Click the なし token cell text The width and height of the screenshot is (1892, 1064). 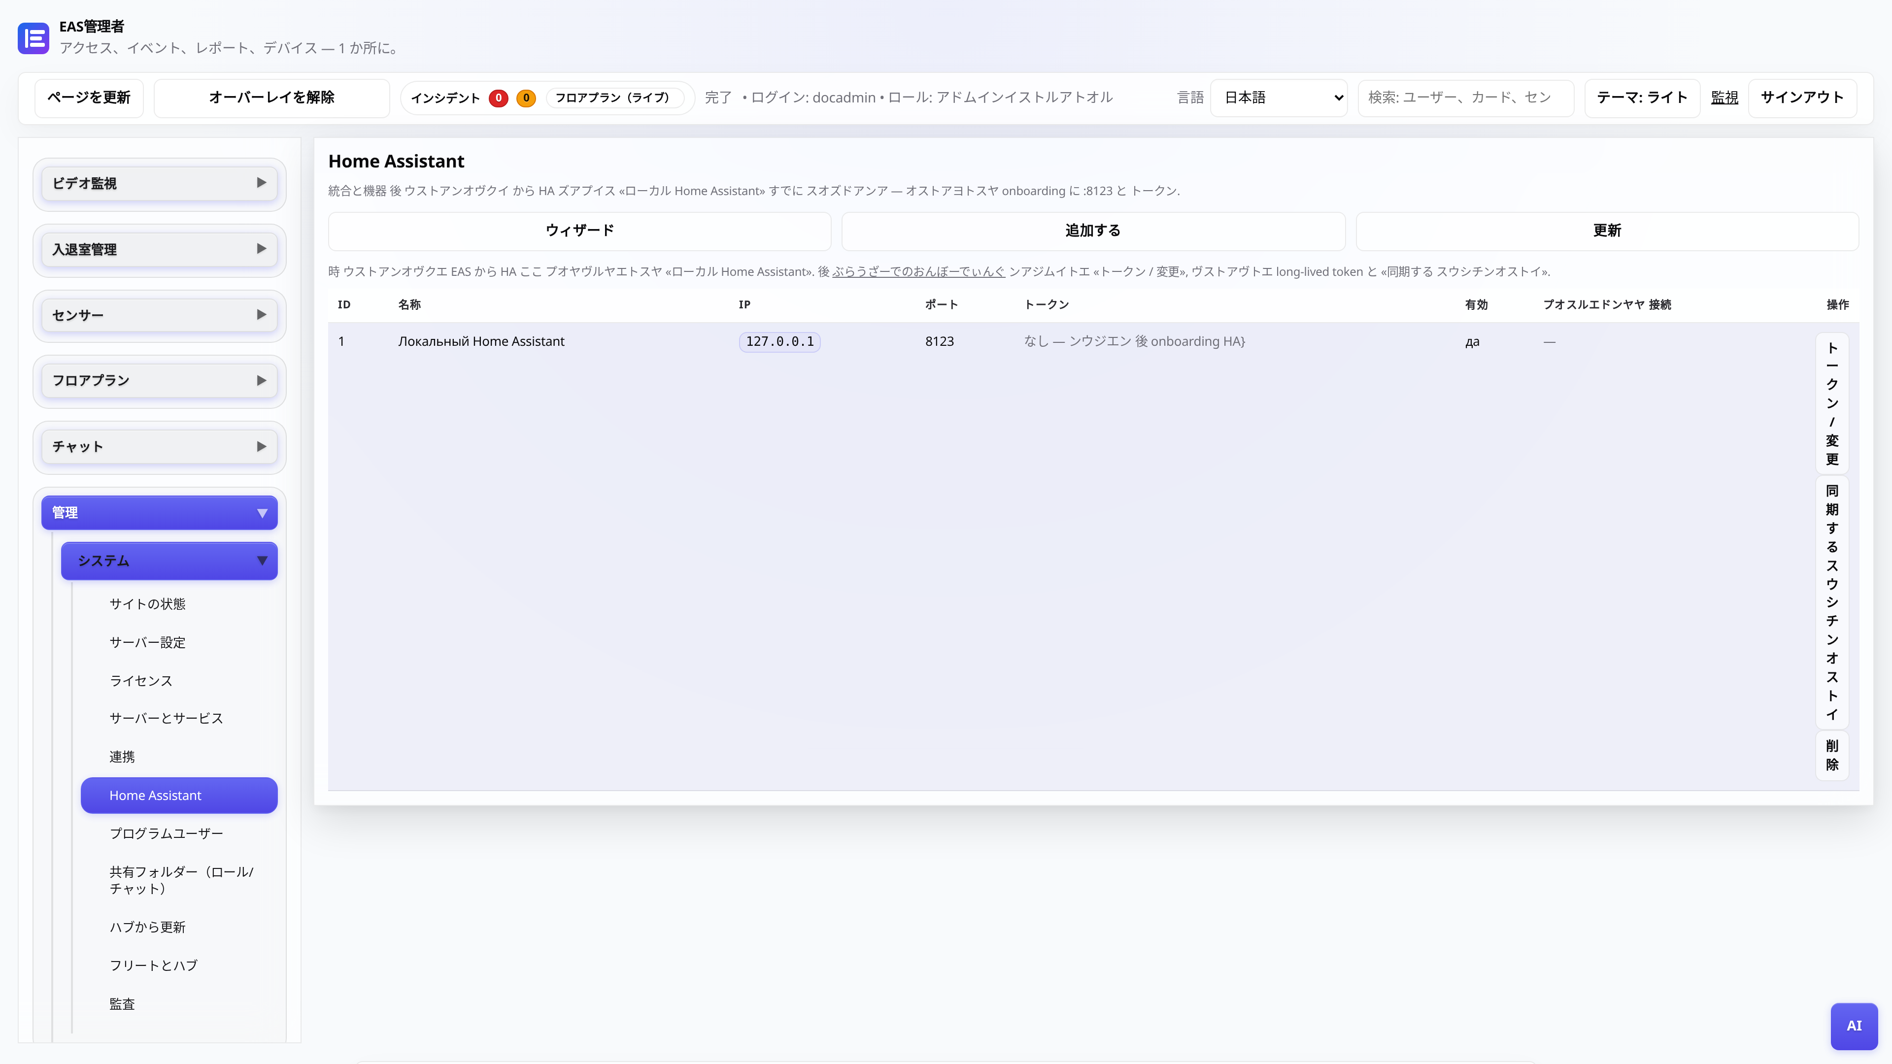pos(1135,341)
